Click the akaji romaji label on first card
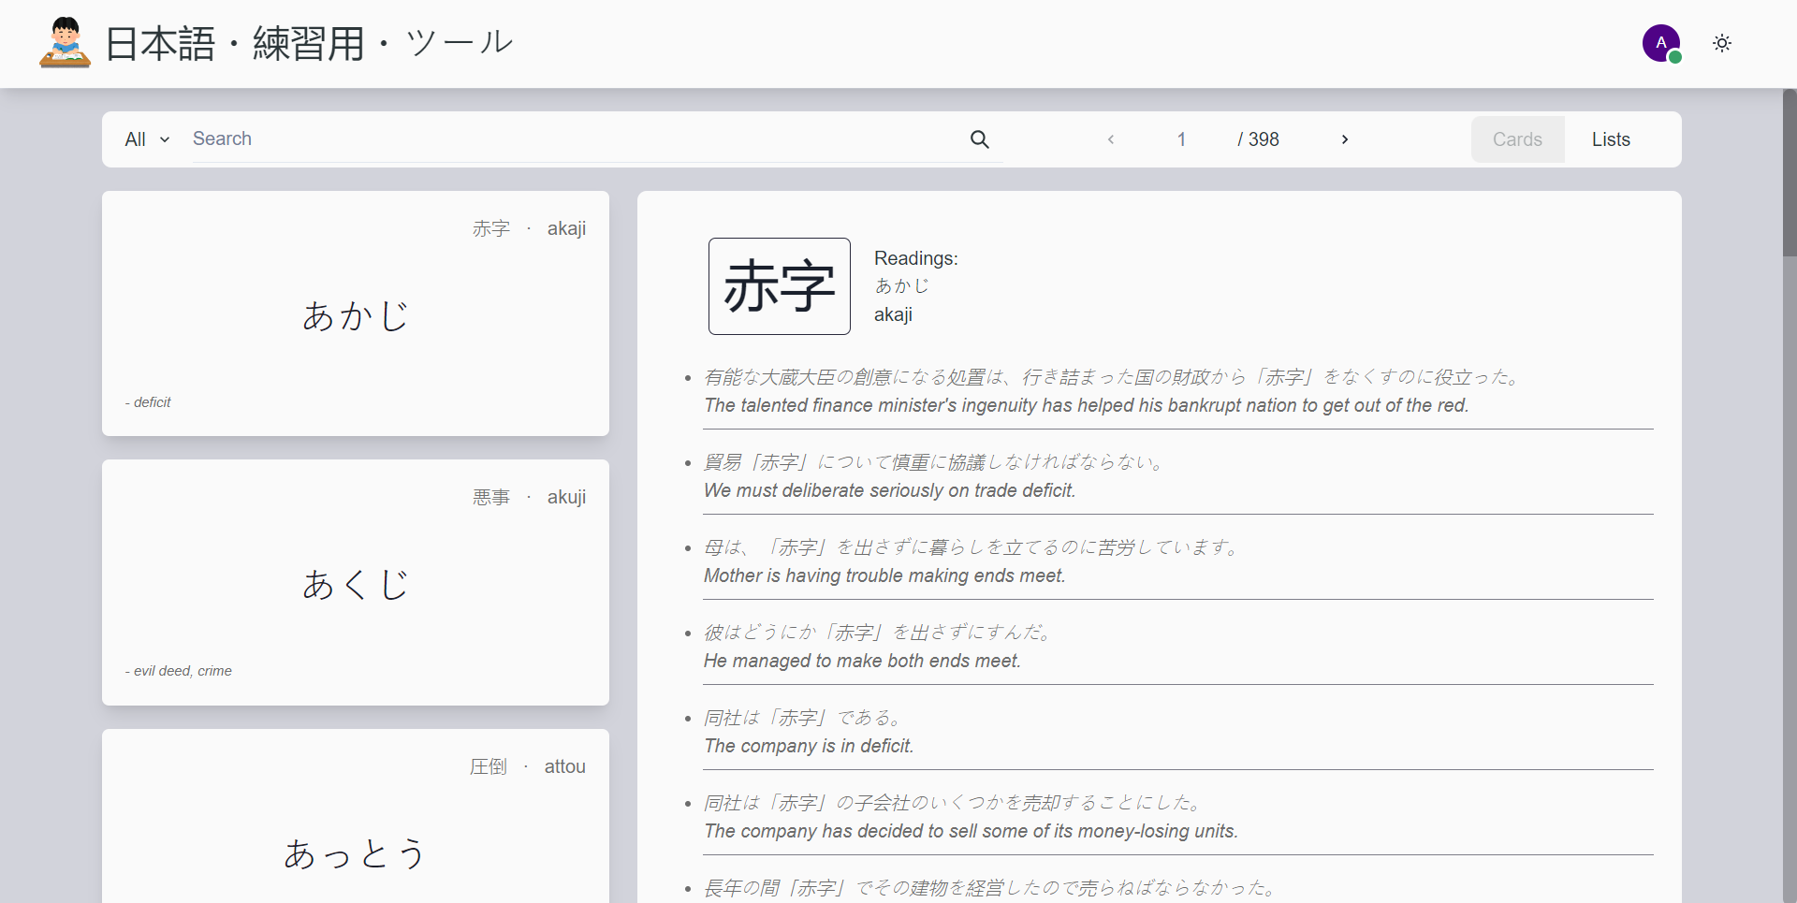 (566, 228)
